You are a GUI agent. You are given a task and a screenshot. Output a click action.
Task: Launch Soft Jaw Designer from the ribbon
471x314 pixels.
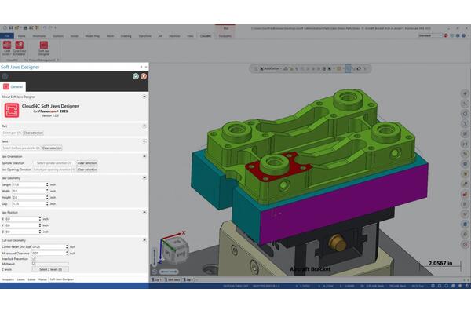pos(44,48)
